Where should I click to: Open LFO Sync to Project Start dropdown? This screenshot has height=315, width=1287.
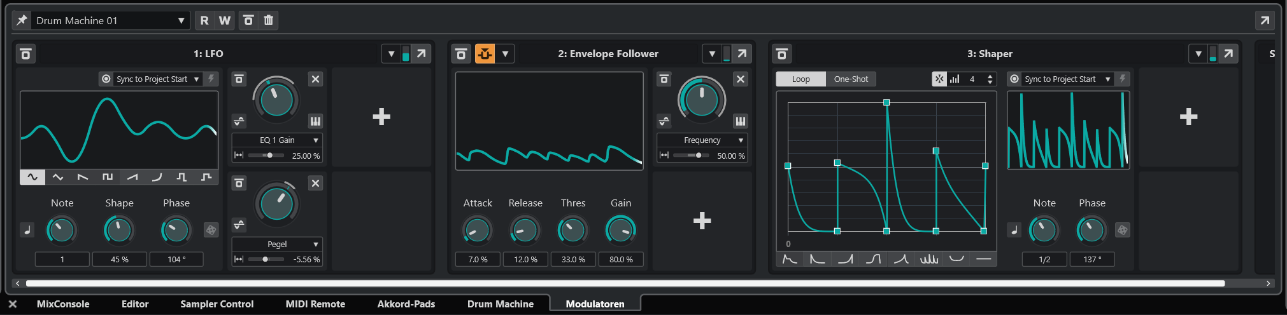pos(158,79)
